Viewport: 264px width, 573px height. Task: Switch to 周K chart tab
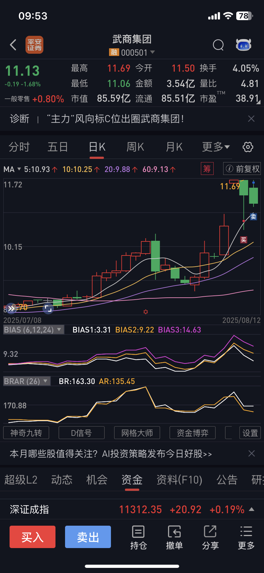point(136,147)
